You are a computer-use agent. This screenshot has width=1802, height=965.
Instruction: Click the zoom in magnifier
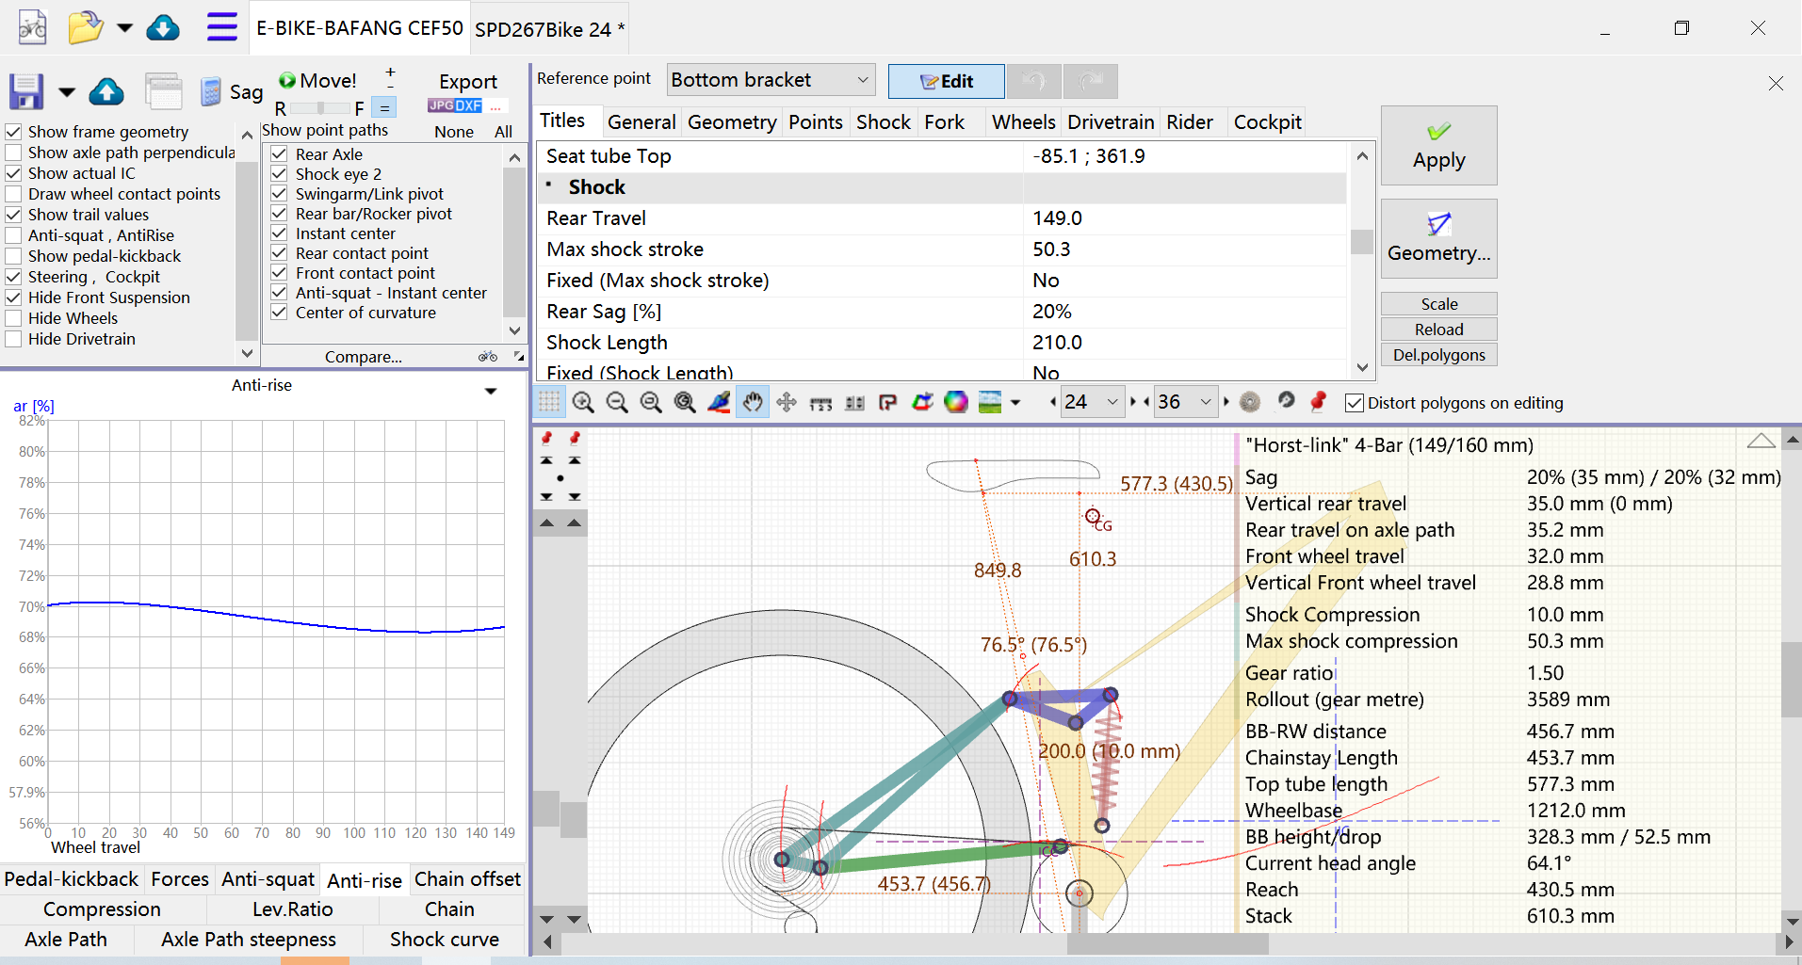(583, 402)
